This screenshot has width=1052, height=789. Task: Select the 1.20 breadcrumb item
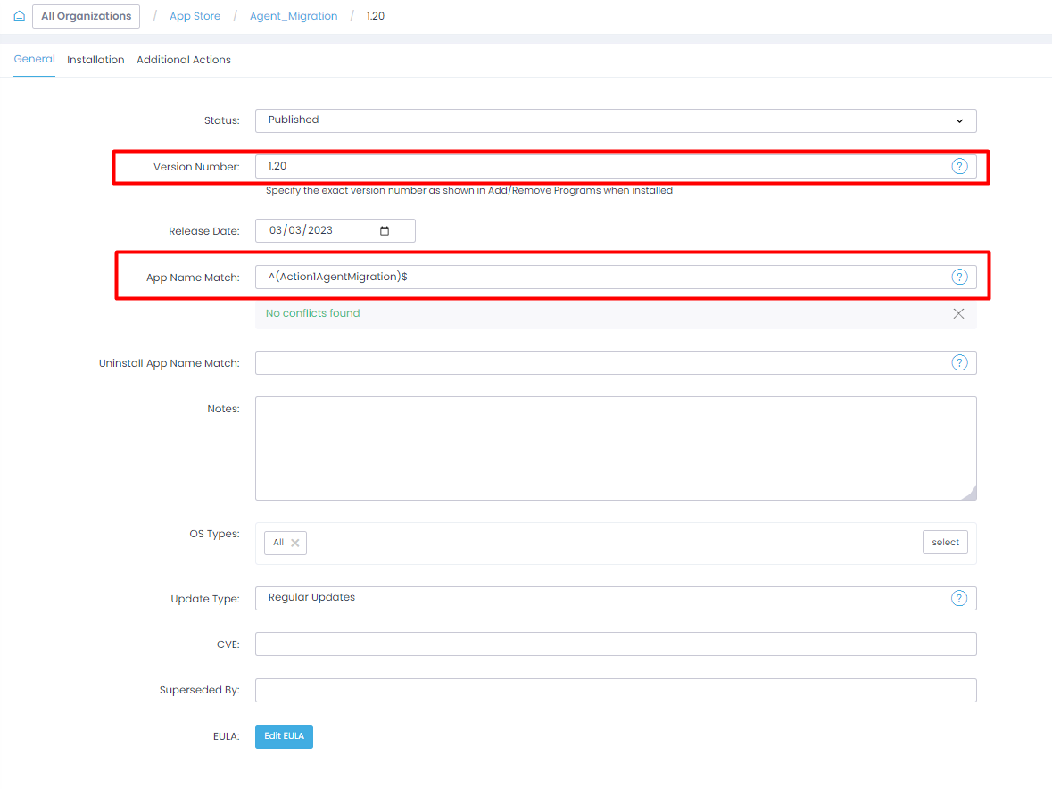pyautogui.click(x=375, y=16)
